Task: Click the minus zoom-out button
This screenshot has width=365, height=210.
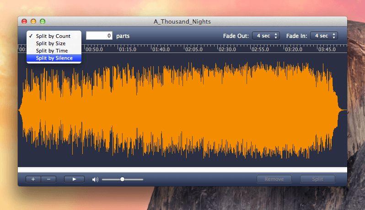Action: (48, 179)
